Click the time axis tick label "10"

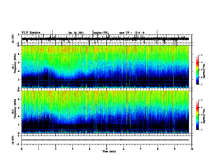pyautogui.click(x=192, y=149)
